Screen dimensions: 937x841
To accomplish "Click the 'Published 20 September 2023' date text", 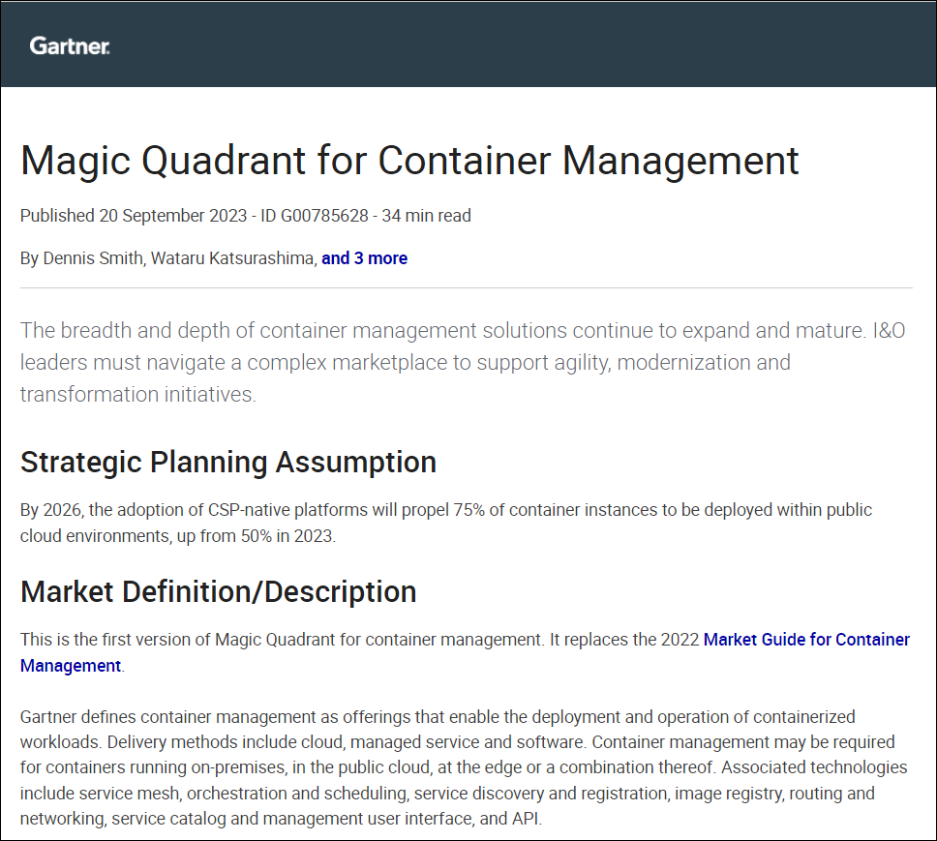I will click(x=134, y=215).
